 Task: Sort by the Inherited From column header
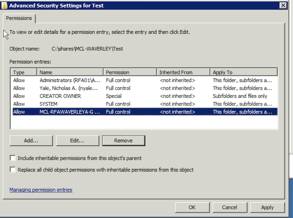pos(183,72)
